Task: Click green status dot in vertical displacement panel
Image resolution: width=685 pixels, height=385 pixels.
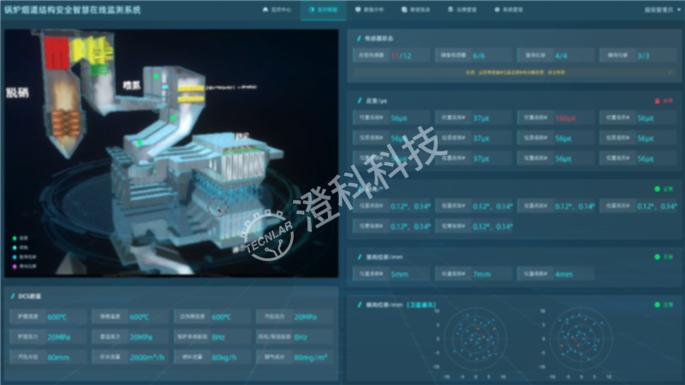Action: [x=657, y=255]
